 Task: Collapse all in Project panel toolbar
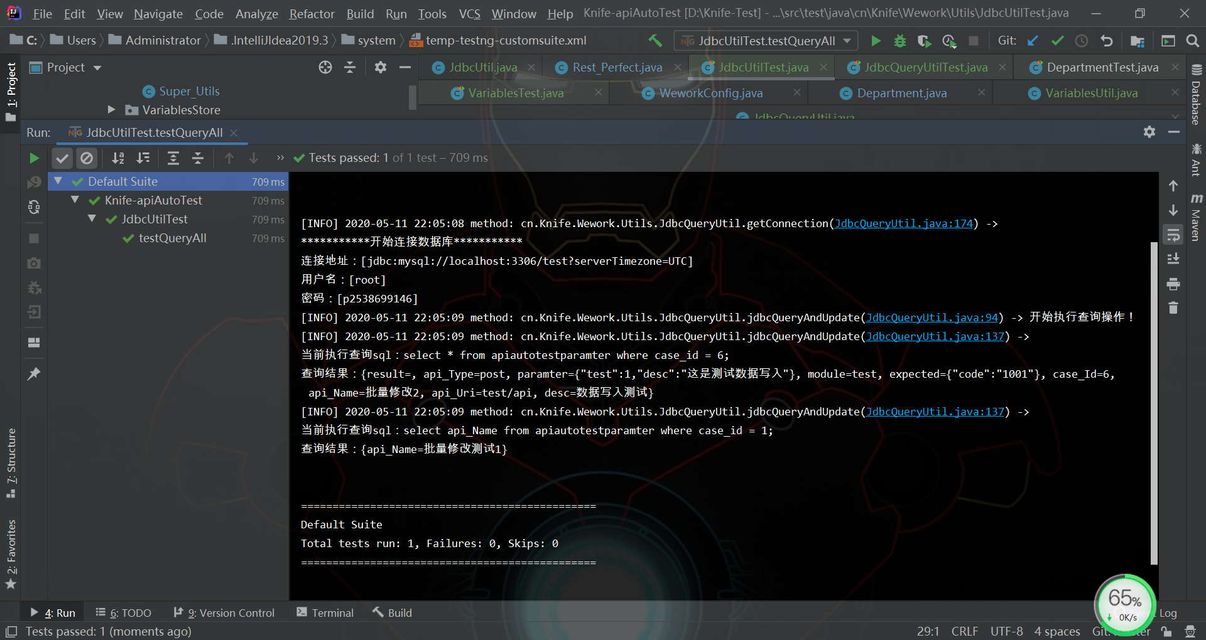tap(350, 67)
